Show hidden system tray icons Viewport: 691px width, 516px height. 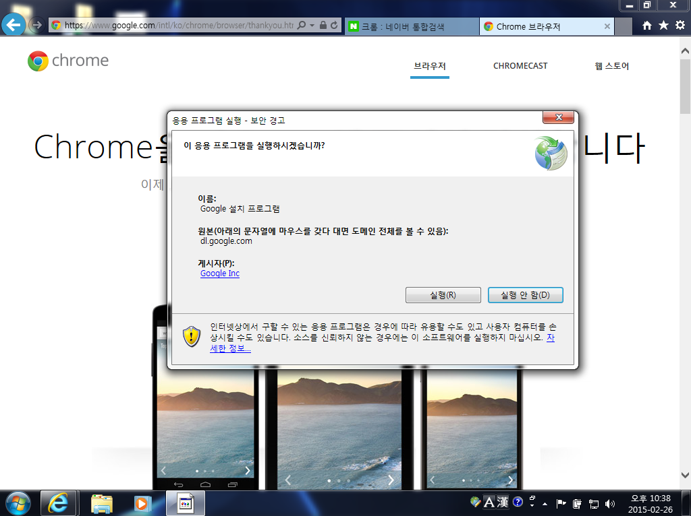(545, 503)
